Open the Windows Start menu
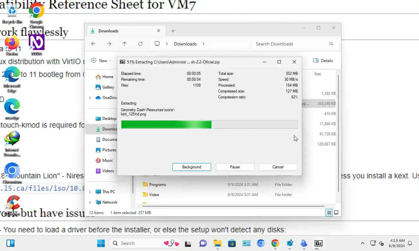This screenshot has height=251, width=419. [101, 243]
